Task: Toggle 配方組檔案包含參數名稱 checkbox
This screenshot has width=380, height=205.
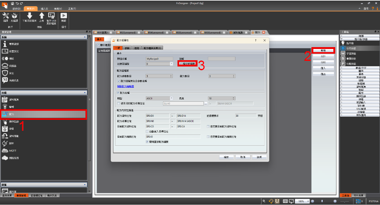Action: click(119, 81)
